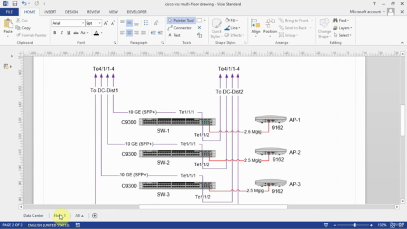The height and width of the screenshot is (229, 407).
Task: Insert a new page with the plus icon
Action: 95,216
